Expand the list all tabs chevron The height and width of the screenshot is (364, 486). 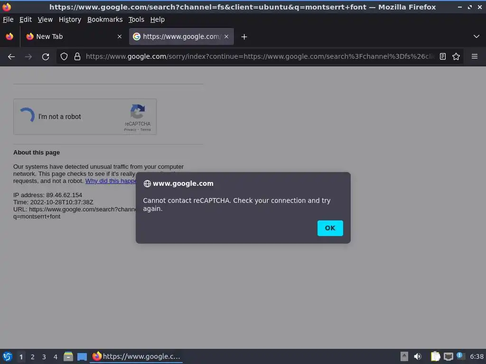click(x=477, y=36)
